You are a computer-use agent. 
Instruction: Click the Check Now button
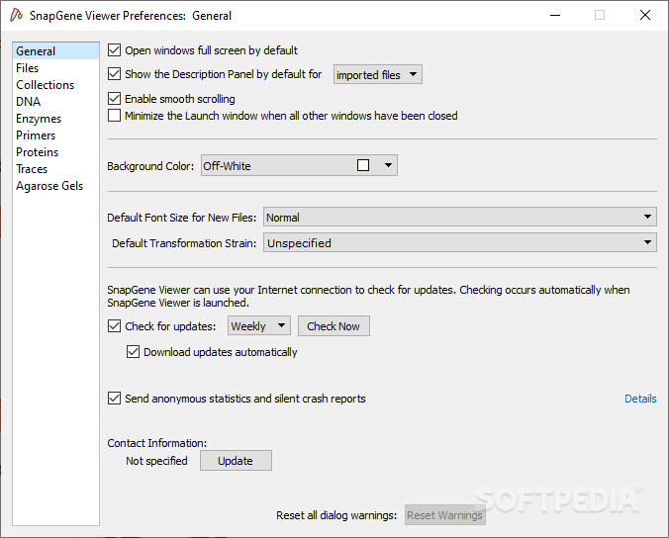(x=334, y=326)
